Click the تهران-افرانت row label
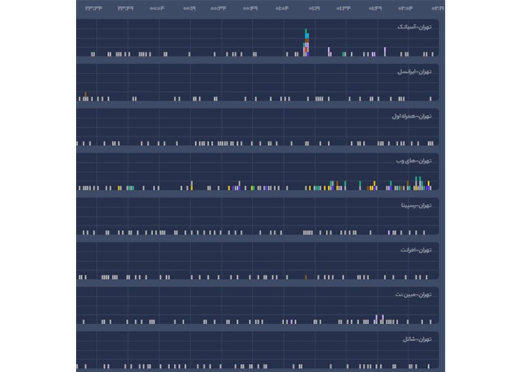 click(x=416, y=250)
